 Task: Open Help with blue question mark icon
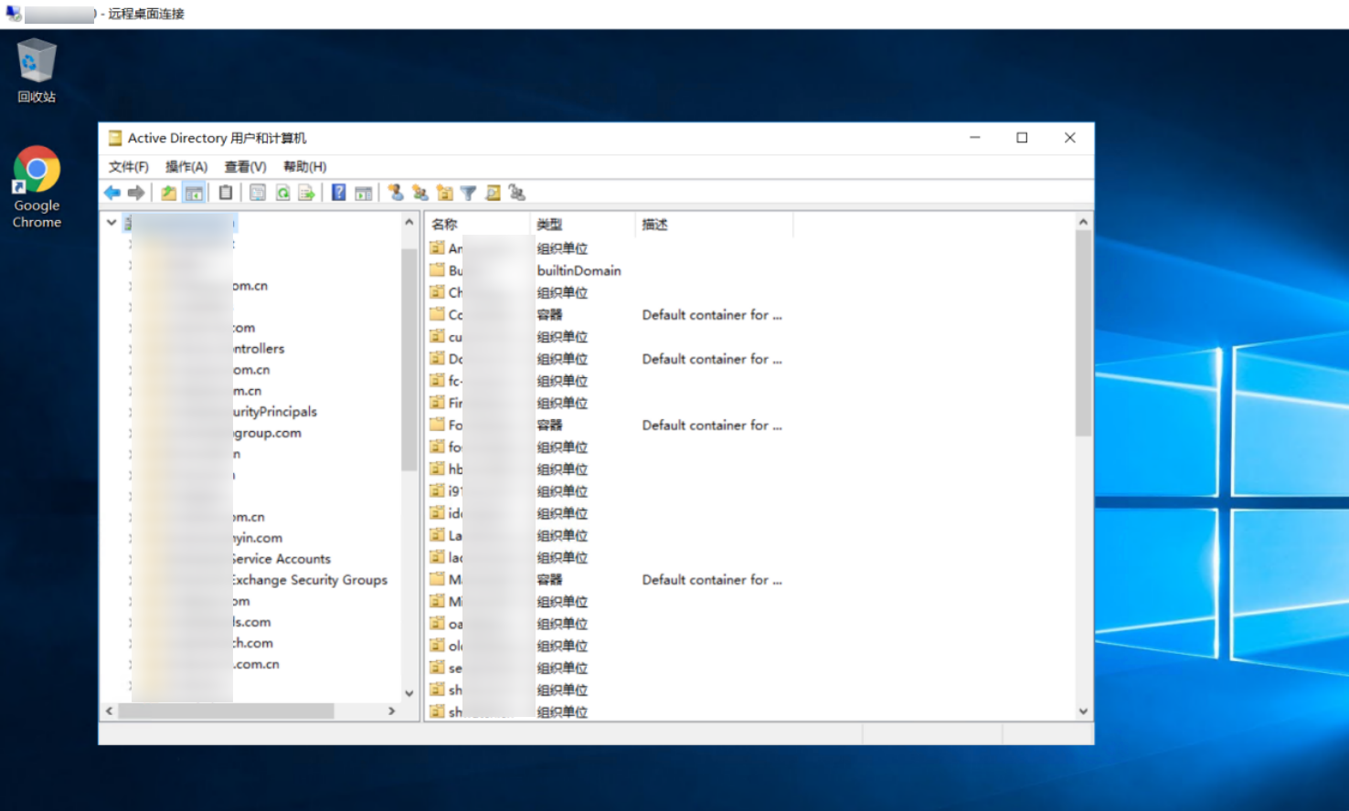coord(339,193)
